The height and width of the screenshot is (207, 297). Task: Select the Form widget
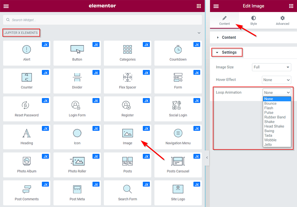point(178,81)
